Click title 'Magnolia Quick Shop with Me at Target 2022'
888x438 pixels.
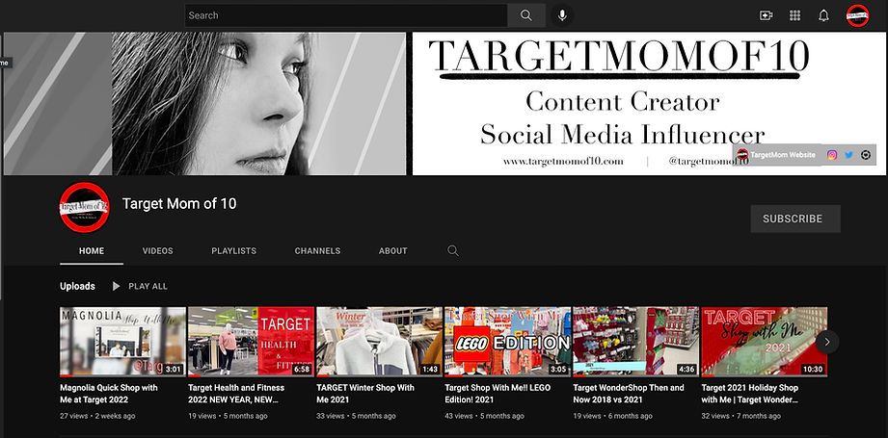[109, 394]
